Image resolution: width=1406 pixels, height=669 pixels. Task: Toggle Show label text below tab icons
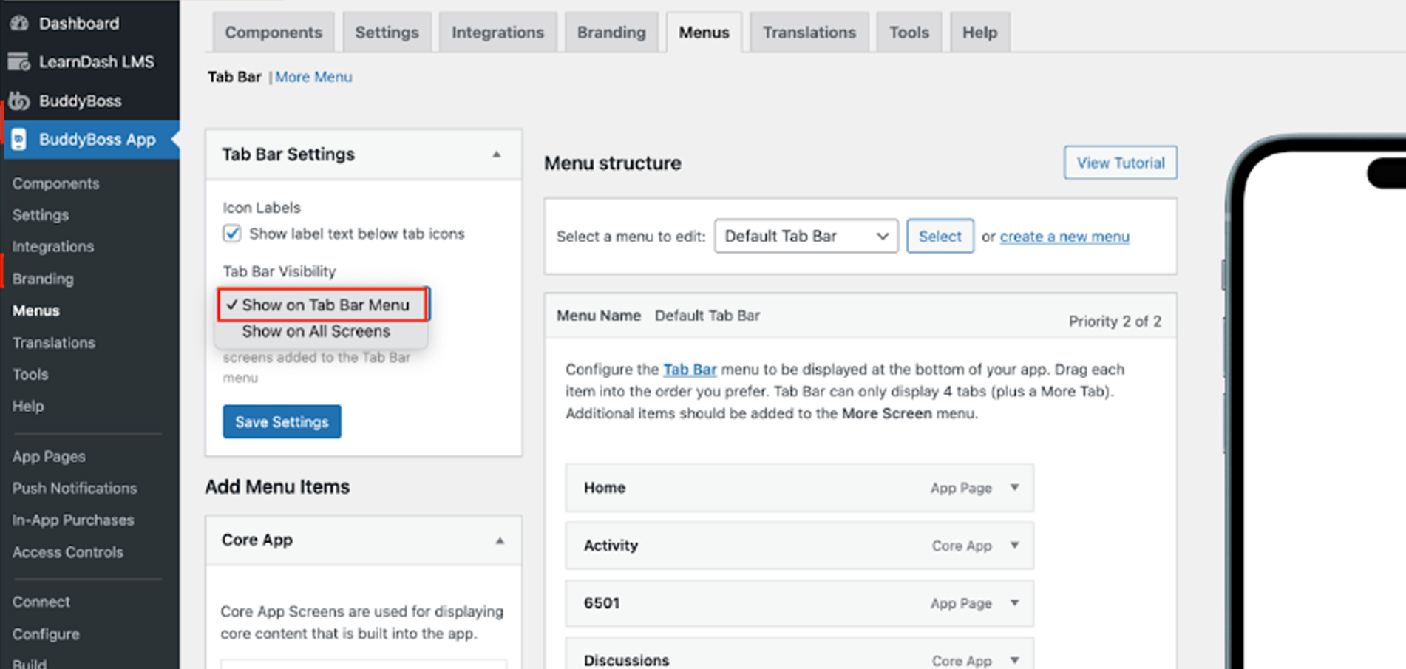point(232,234)
